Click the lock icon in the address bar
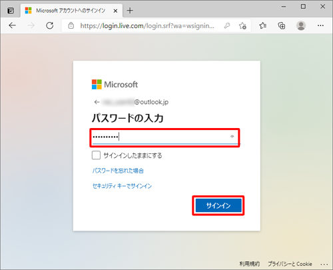The width and height of the screenshot is (333, 270). 71,25
